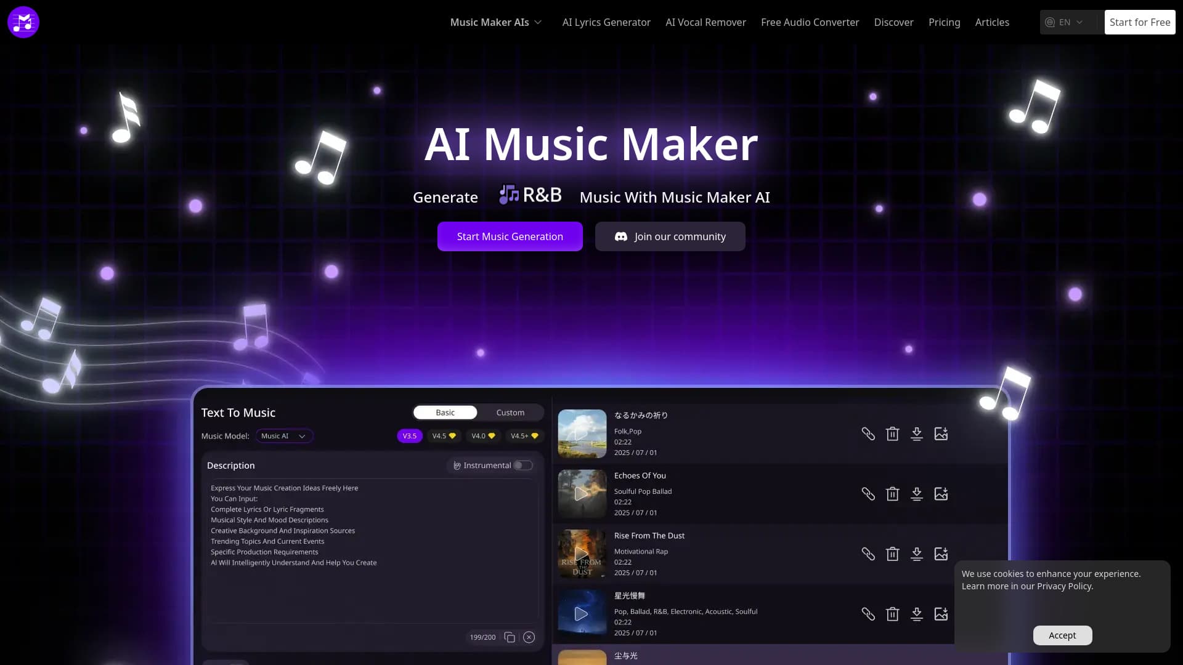Viewport: 1183px width, 665px height.
Task: Open the Pricing page
Action: [944, 22]
